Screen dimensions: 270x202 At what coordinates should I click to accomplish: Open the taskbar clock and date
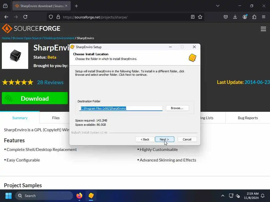coord(251,196)
